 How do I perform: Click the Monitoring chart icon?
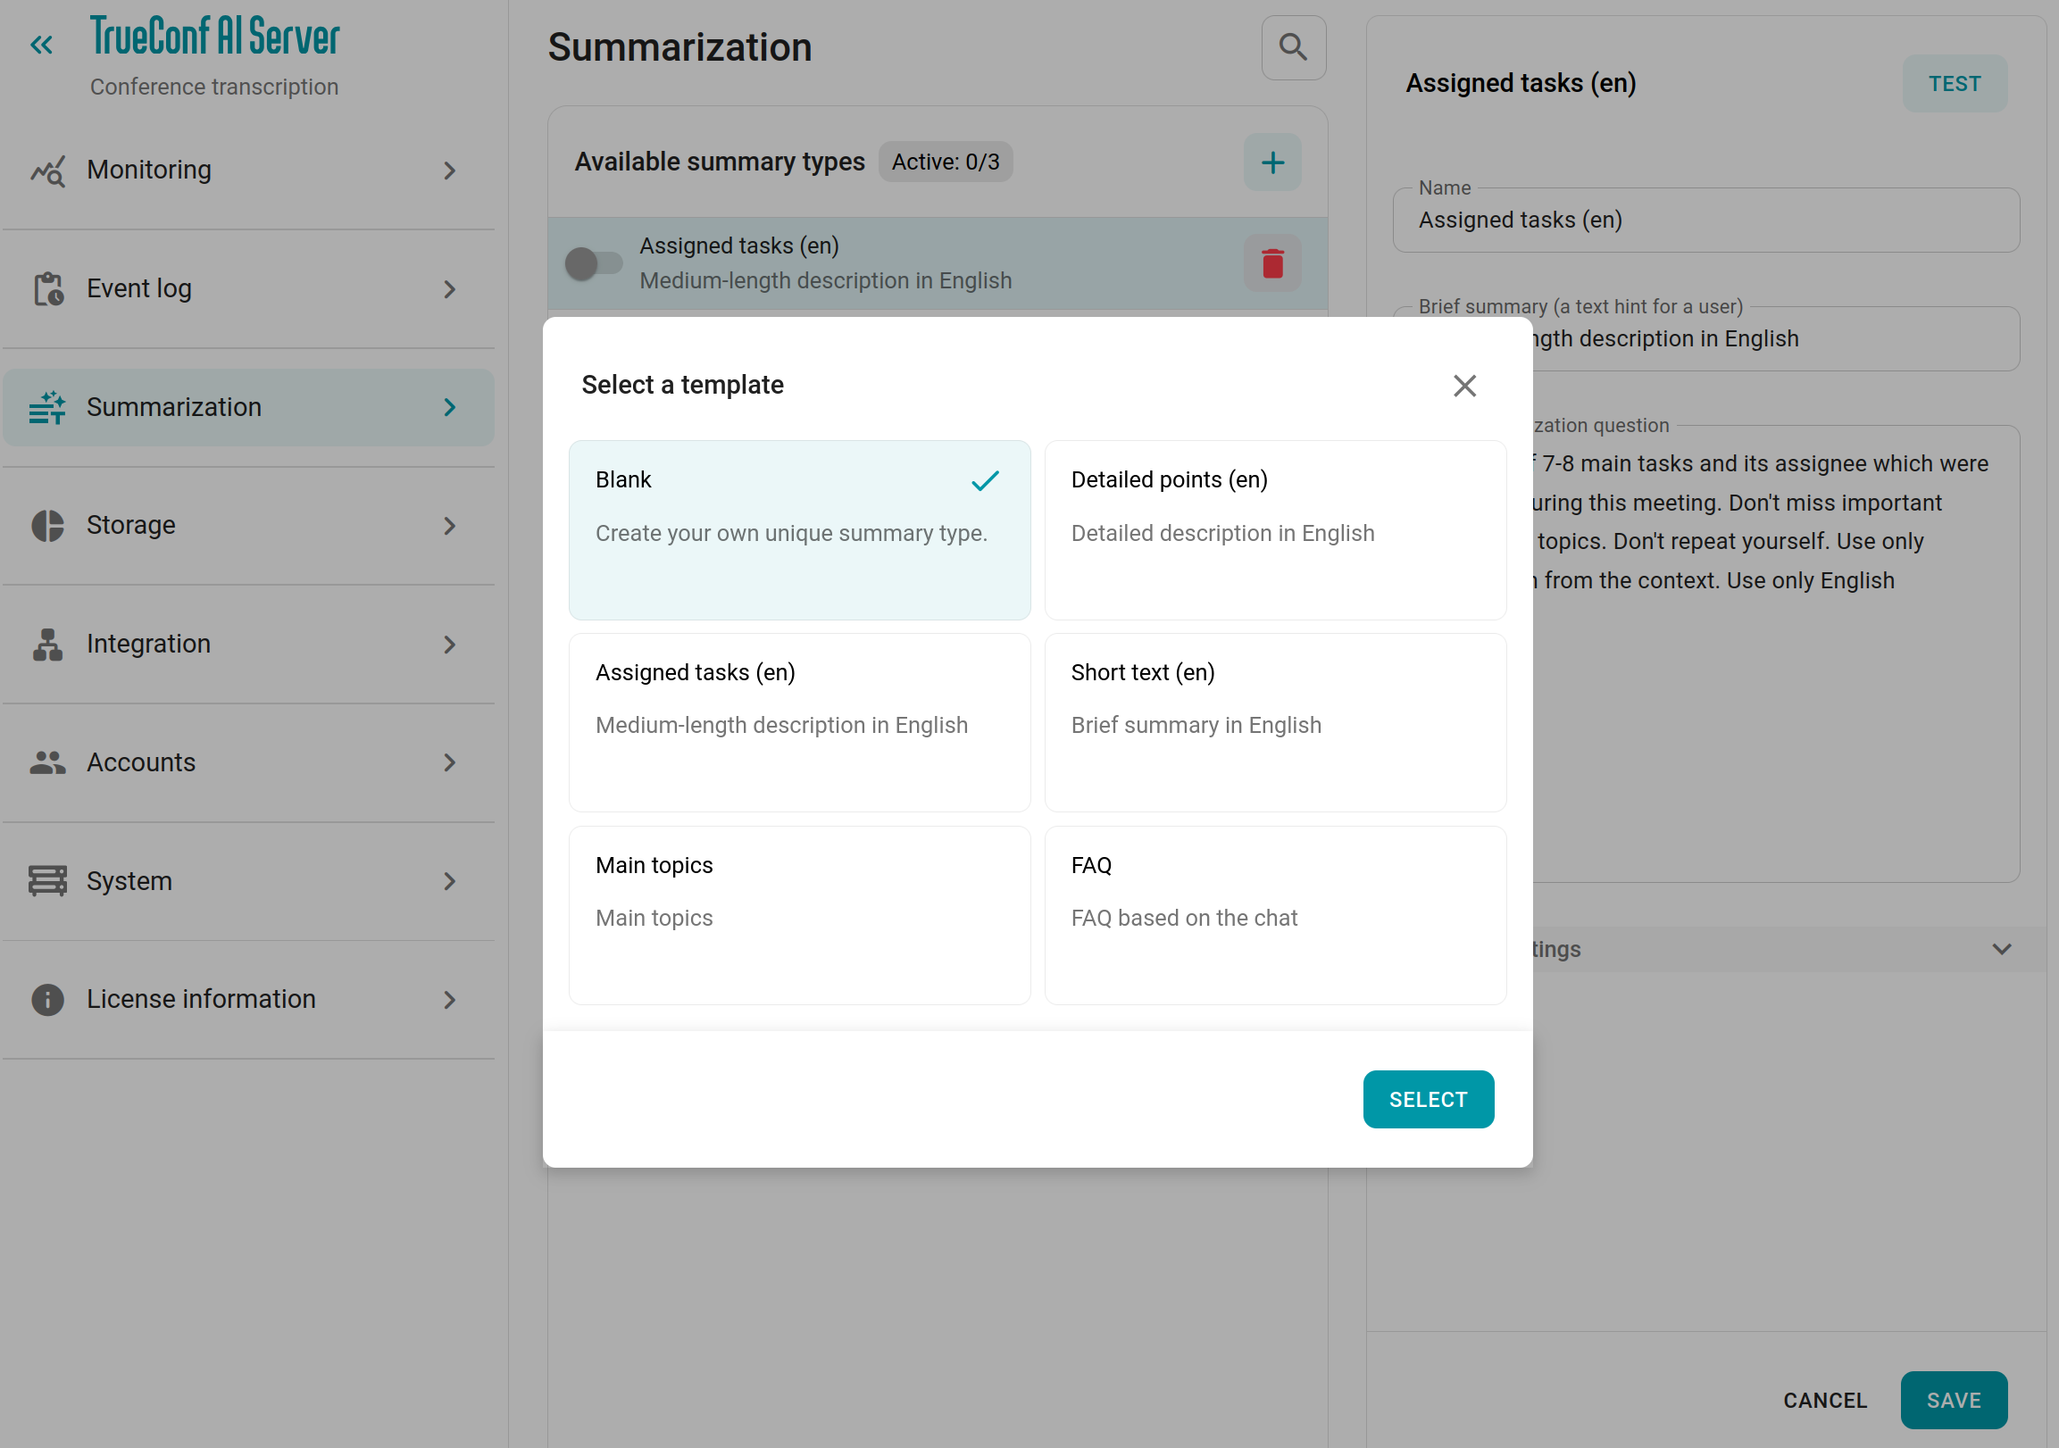click(47, 171)
